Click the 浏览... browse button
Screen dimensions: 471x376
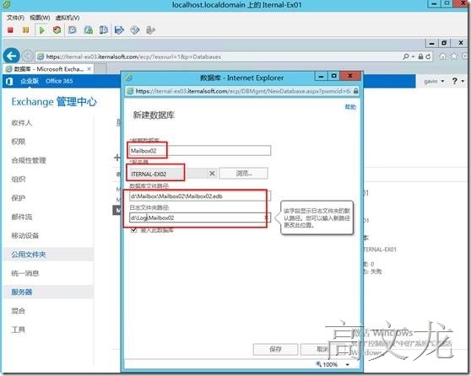(x=243, y=173)
